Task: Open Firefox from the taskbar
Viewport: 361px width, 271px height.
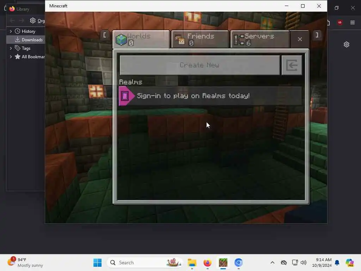Action: click(207, 263)
